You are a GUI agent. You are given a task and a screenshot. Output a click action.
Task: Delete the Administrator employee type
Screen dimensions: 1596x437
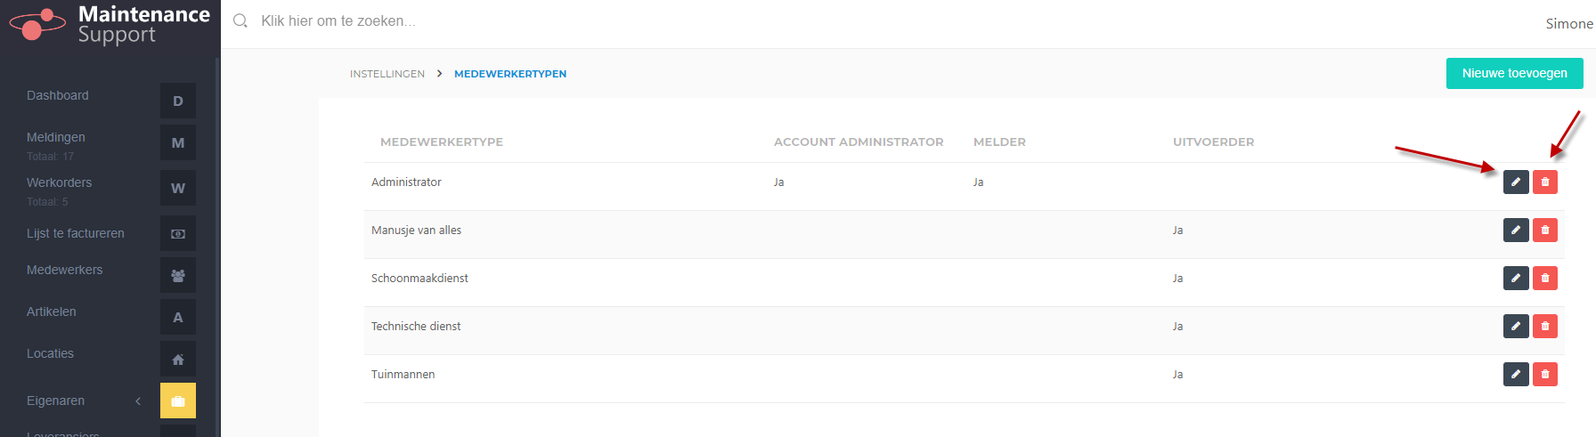(x=1545, y=182)
